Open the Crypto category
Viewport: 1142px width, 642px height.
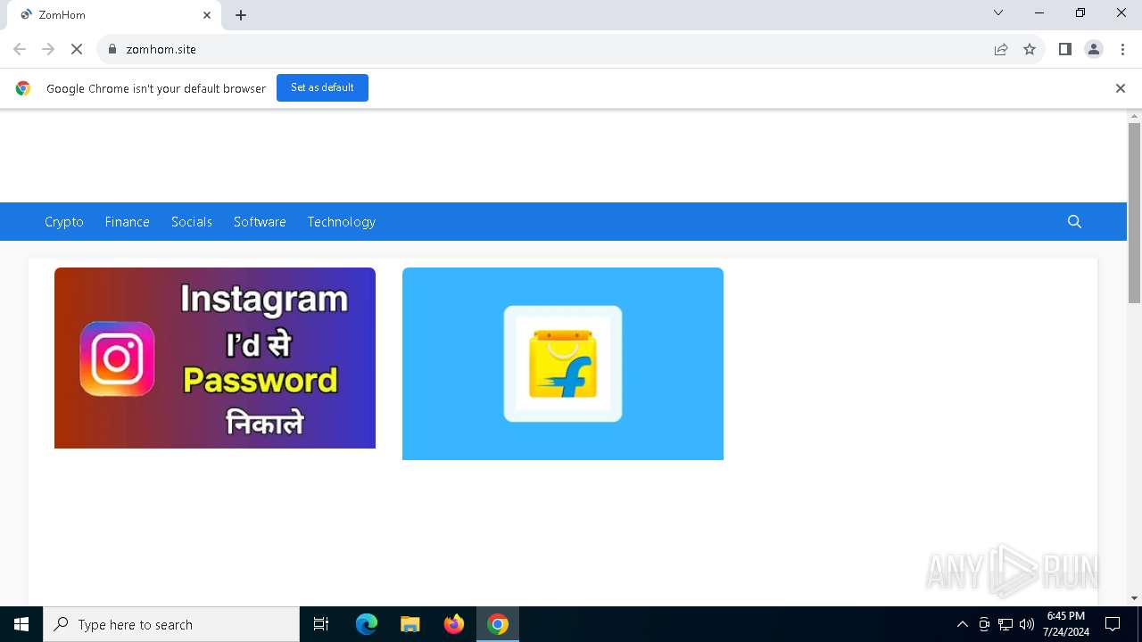pos(64,222)
